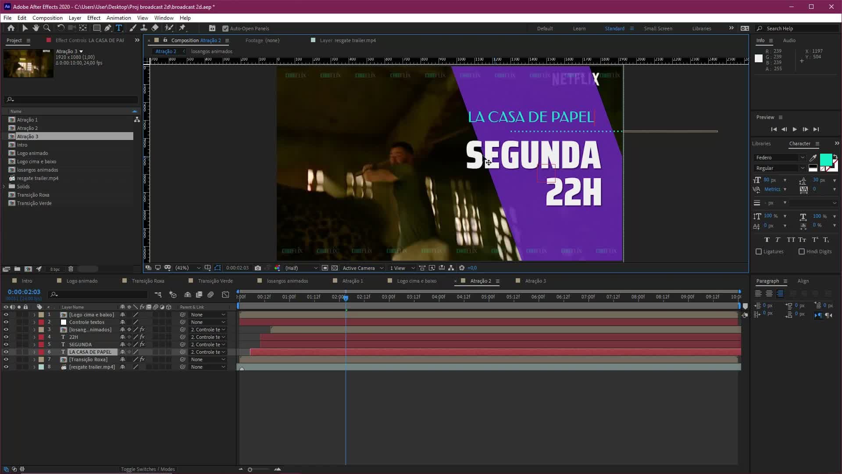The width and height of the screenshot is (842, 474).
Task: Click the snapshot camera icon in viewer
Action: click(258, 268)
